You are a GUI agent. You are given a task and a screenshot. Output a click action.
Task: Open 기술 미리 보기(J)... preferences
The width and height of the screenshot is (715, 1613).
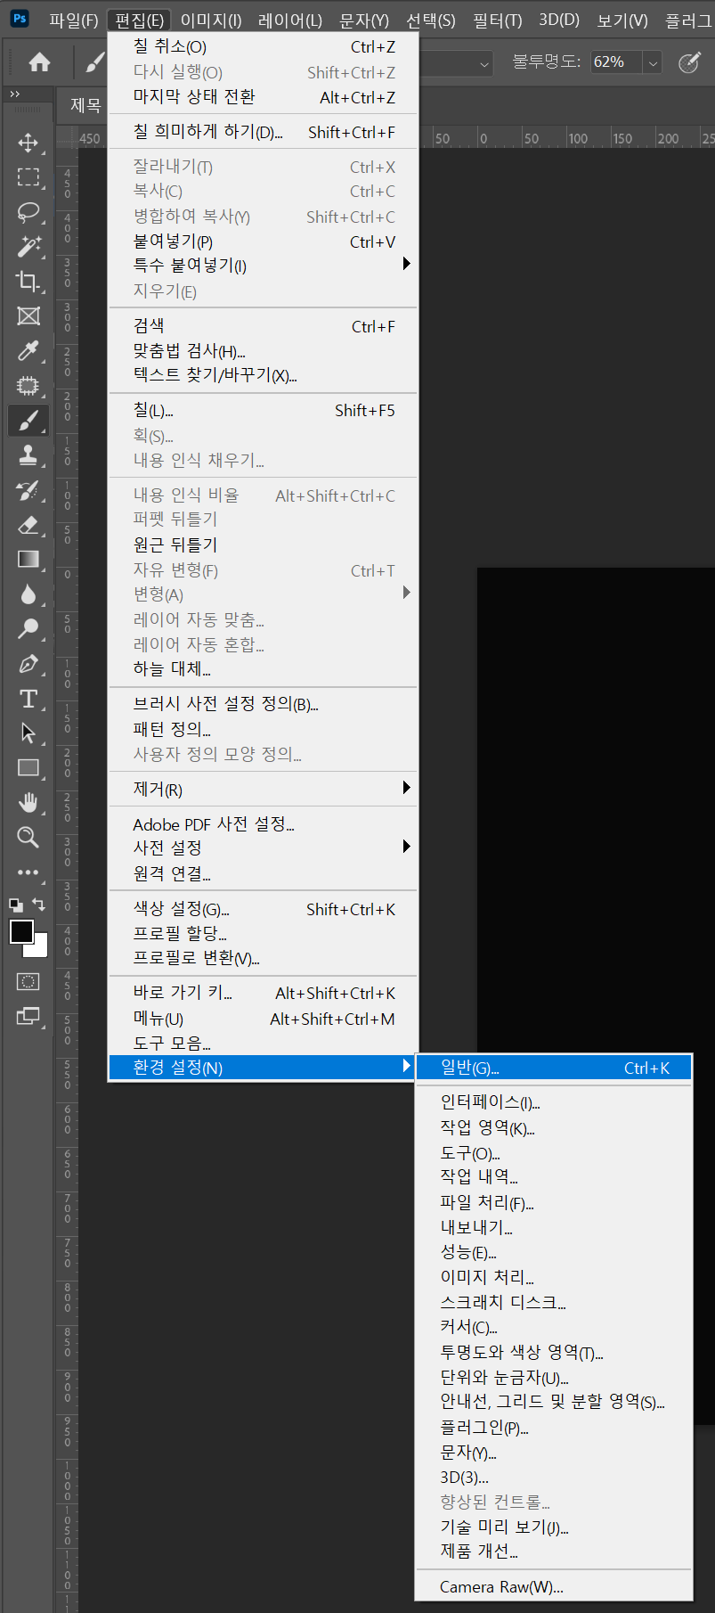click(554, 1527)
